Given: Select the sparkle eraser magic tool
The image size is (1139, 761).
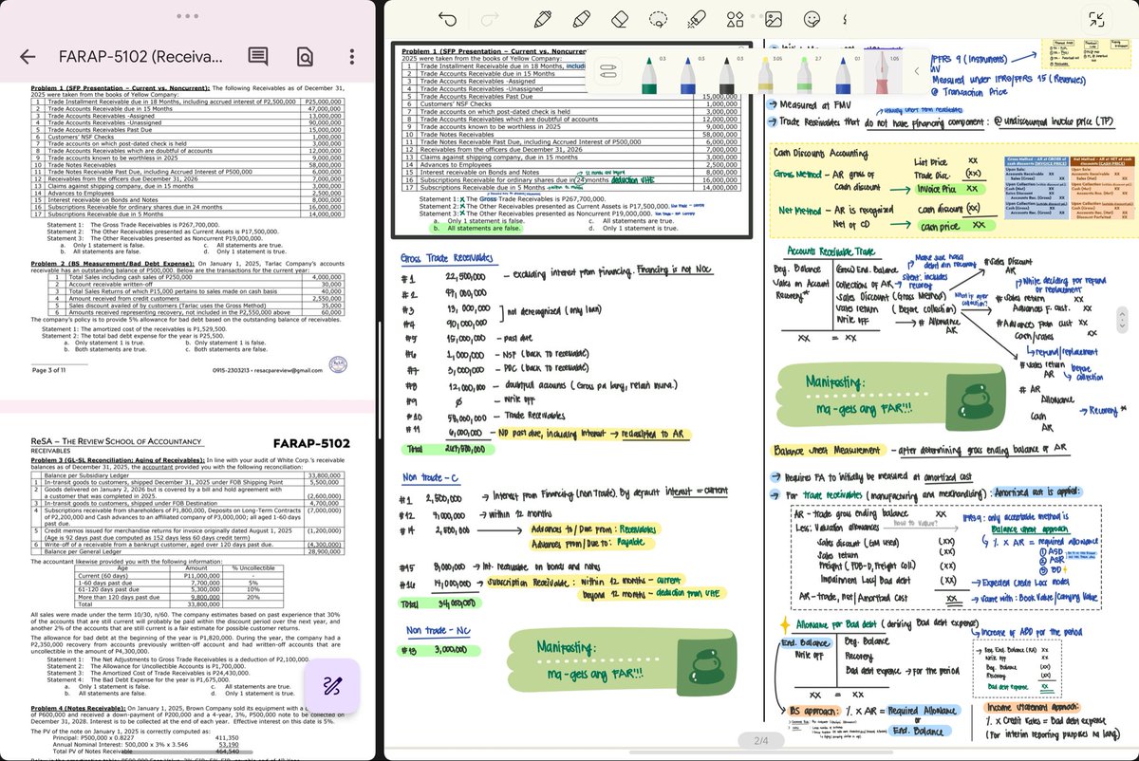Looking at the screenshot, I should point(696,19).
